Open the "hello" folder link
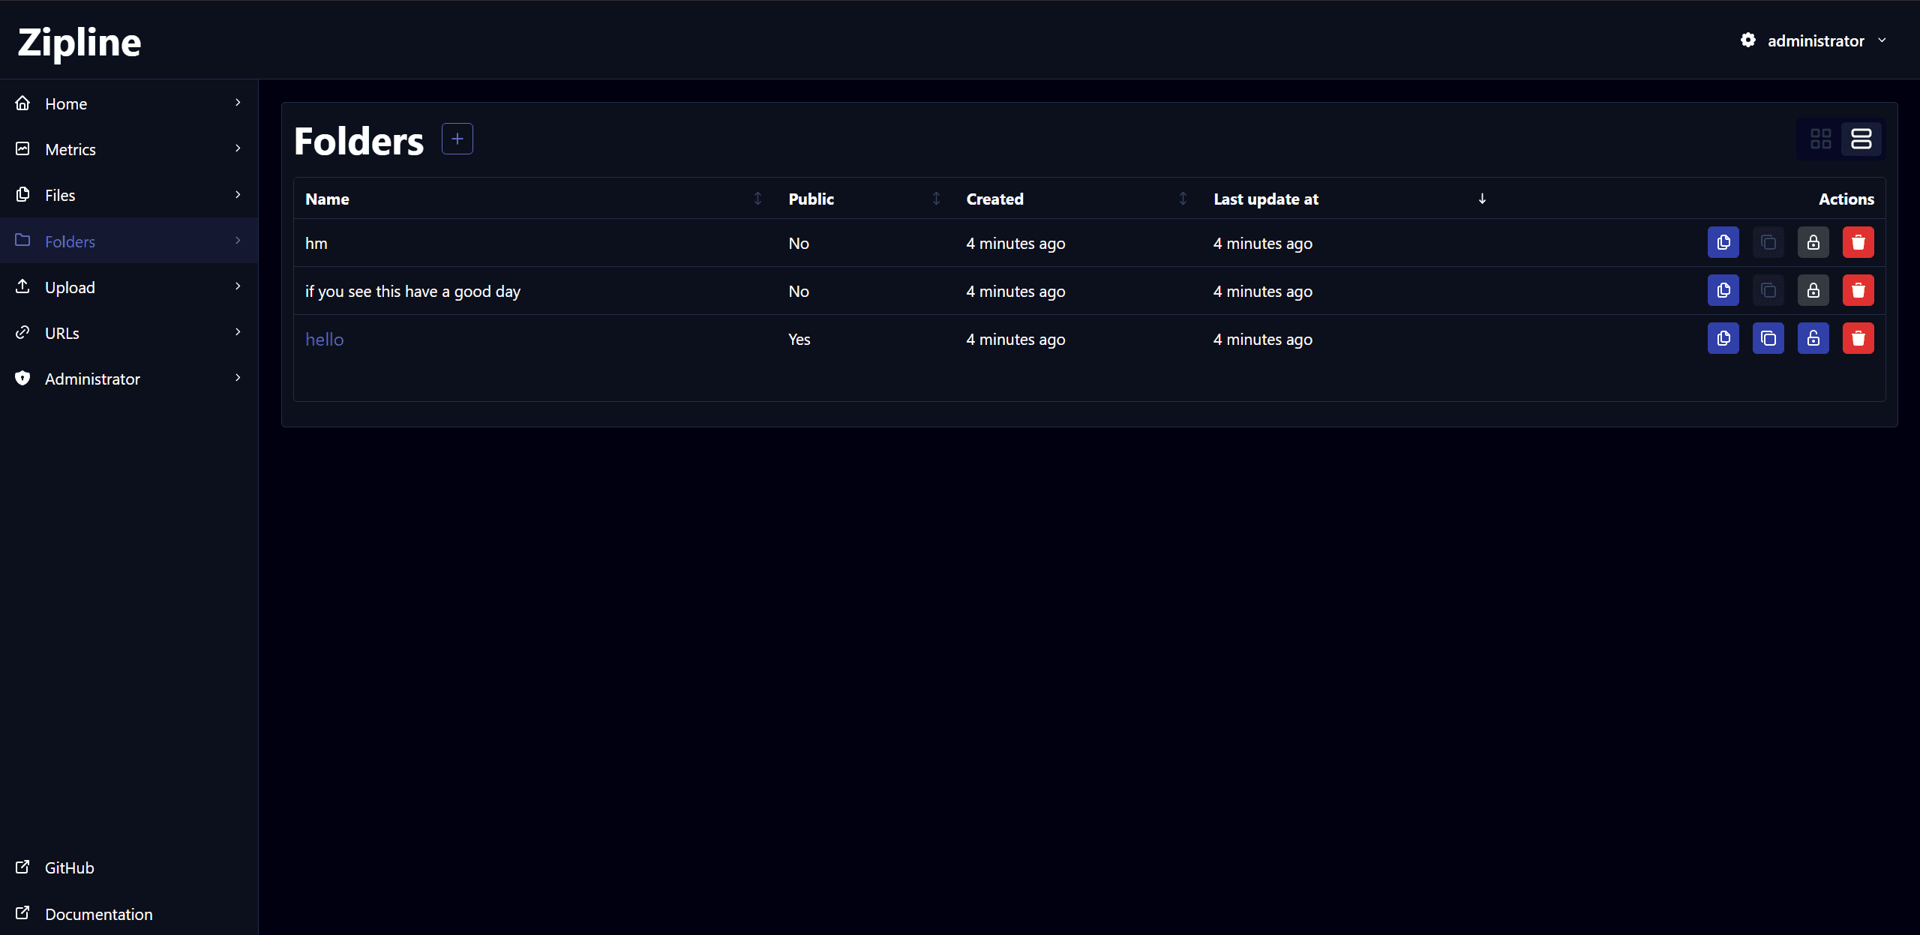1920x935 pixels. (324, 338)
